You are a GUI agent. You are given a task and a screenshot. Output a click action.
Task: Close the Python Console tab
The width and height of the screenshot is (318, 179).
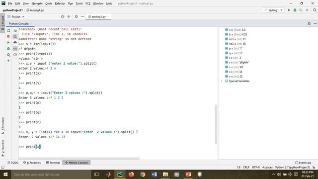point(31,24)
